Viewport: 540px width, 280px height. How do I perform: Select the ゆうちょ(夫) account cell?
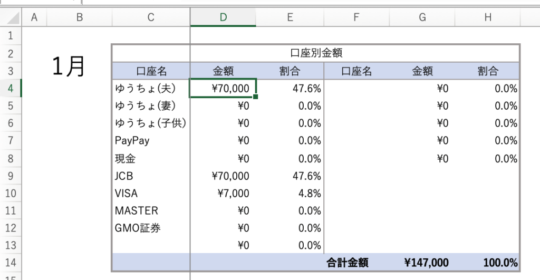coord(151,89)
